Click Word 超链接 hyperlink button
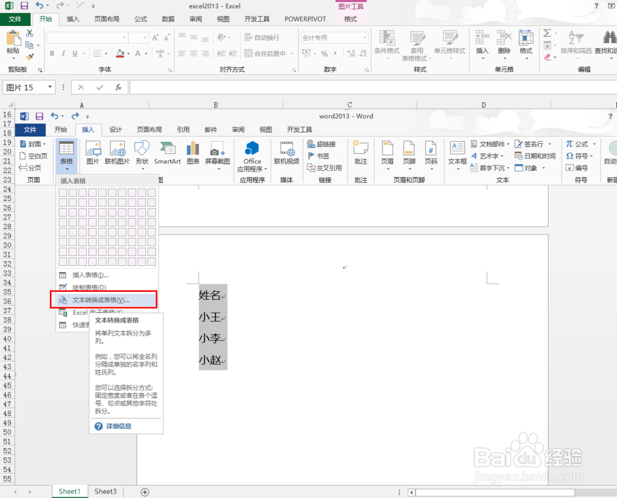617x498 pixels. 321,144
